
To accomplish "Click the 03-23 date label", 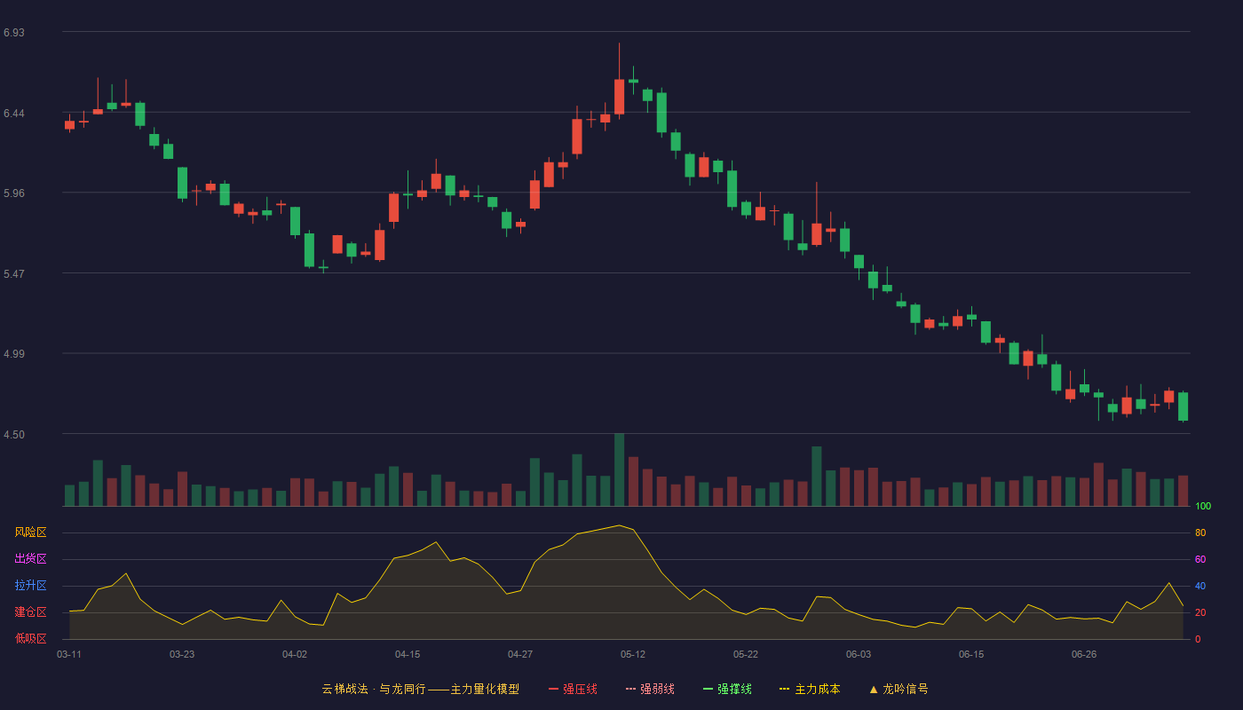I will (182, 654).
